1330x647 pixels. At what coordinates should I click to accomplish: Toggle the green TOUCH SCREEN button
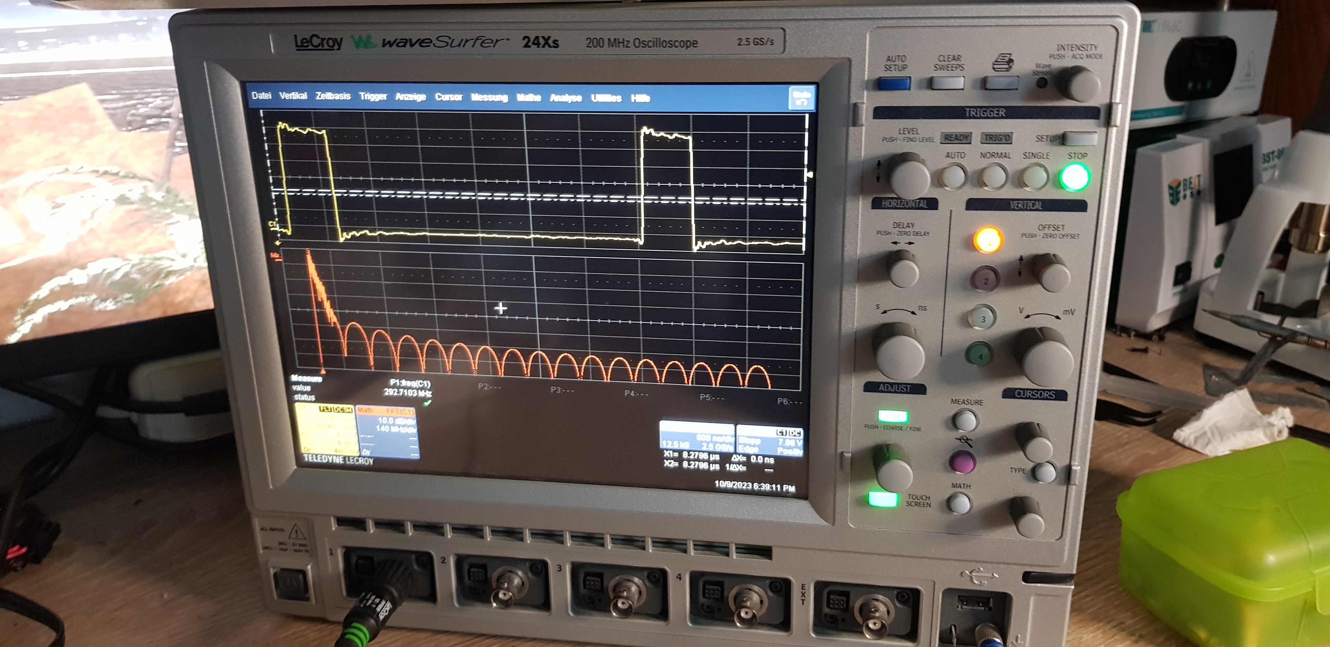(x=883, y=499)
